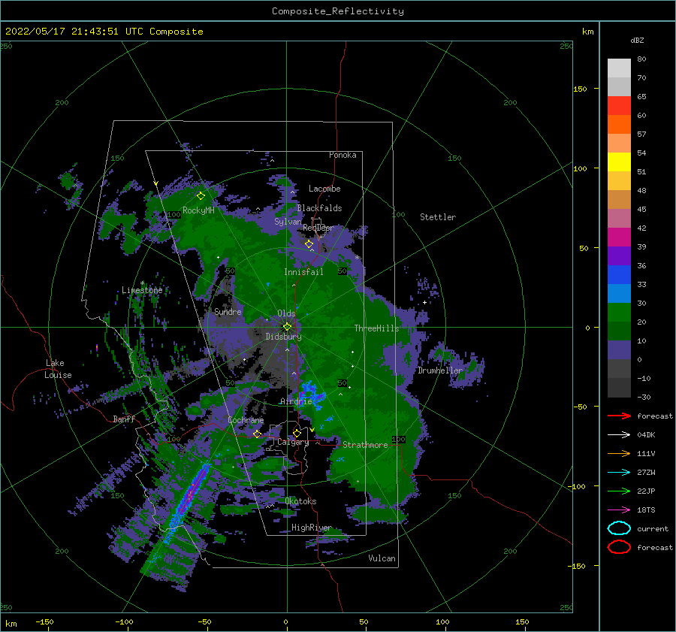Pick the orange 57-60 dBZ color swatch

(619, 125)
